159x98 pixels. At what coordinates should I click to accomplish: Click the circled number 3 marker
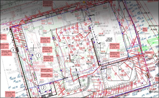click(x=13, y=50)
